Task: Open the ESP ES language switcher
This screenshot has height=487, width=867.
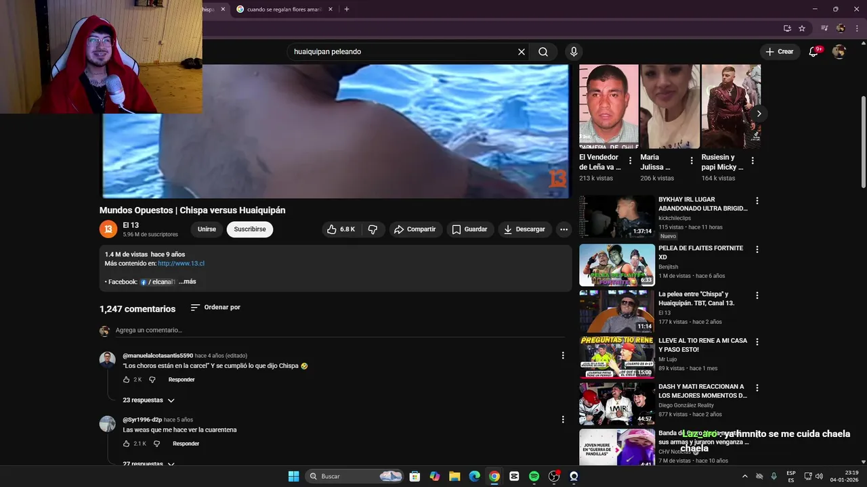Action: tap(791, 476)
